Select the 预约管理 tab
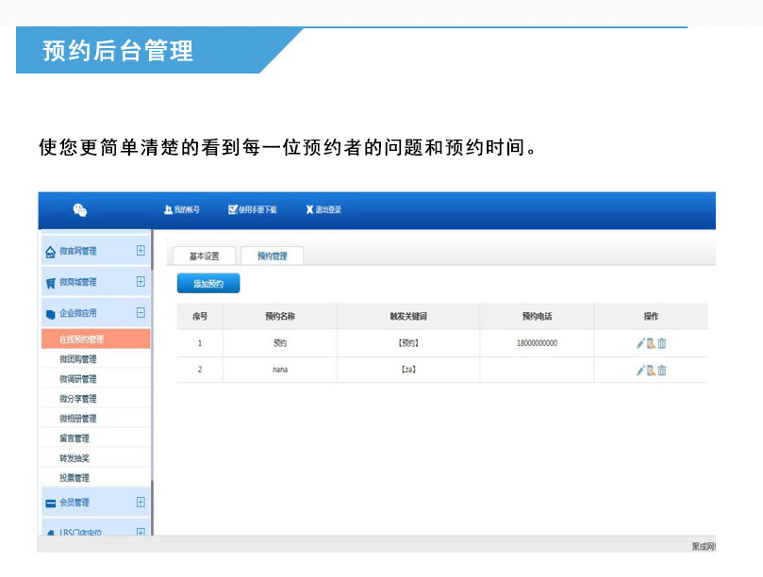The image size is (763, 577). 272,256
